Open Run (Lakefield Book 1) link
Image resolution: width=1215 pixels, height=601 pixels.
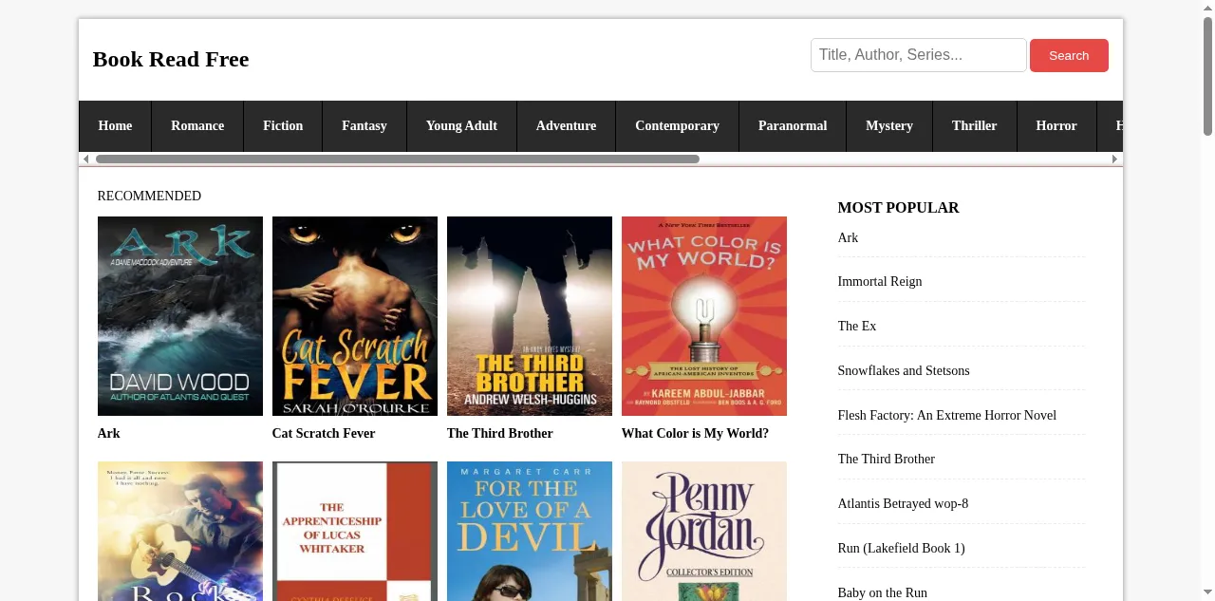point(901,549)
